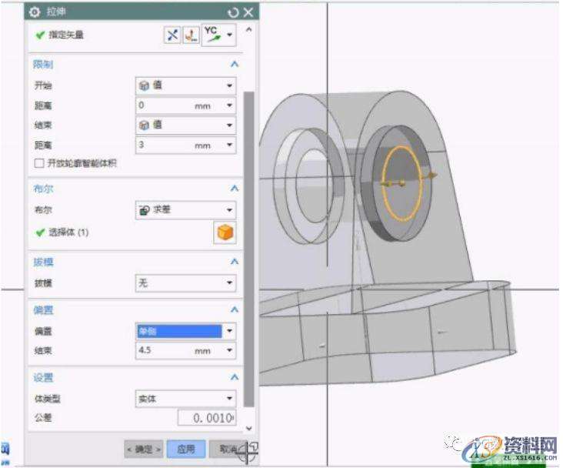Open the start distance options arrow
The width and height of the screenshot is (563, 468).
(x=229, y=105)
